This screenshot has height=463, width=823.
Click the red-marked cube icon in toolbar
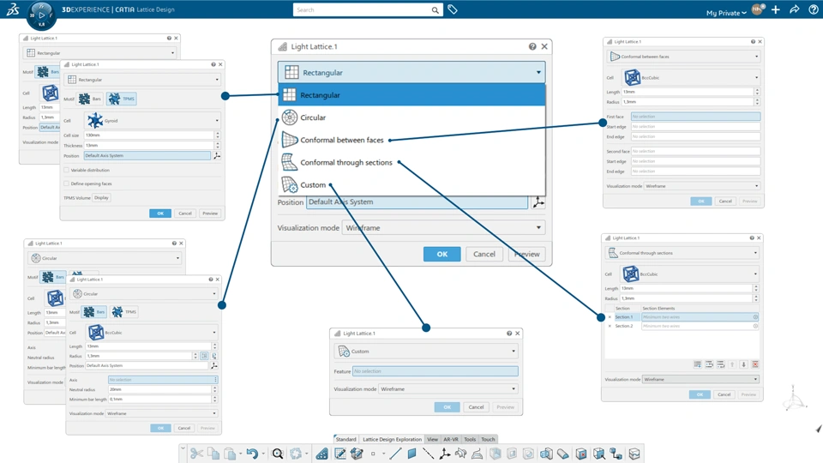581,454
